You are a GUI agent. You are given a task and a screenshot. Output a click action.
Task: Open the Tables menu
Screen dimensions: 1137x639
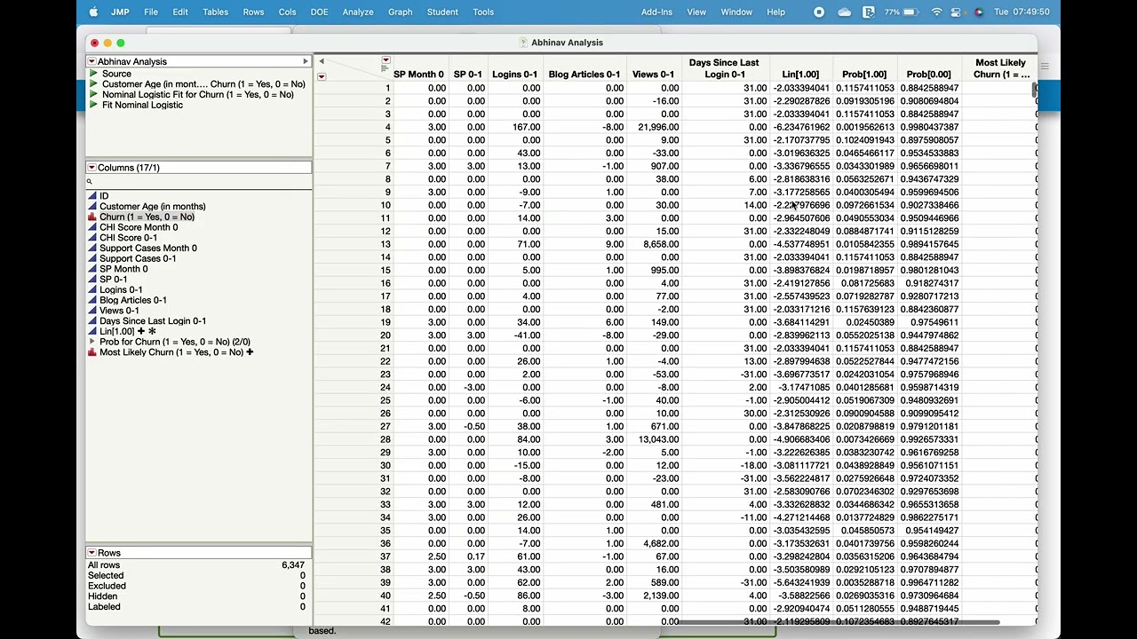(x=215, y=12)
